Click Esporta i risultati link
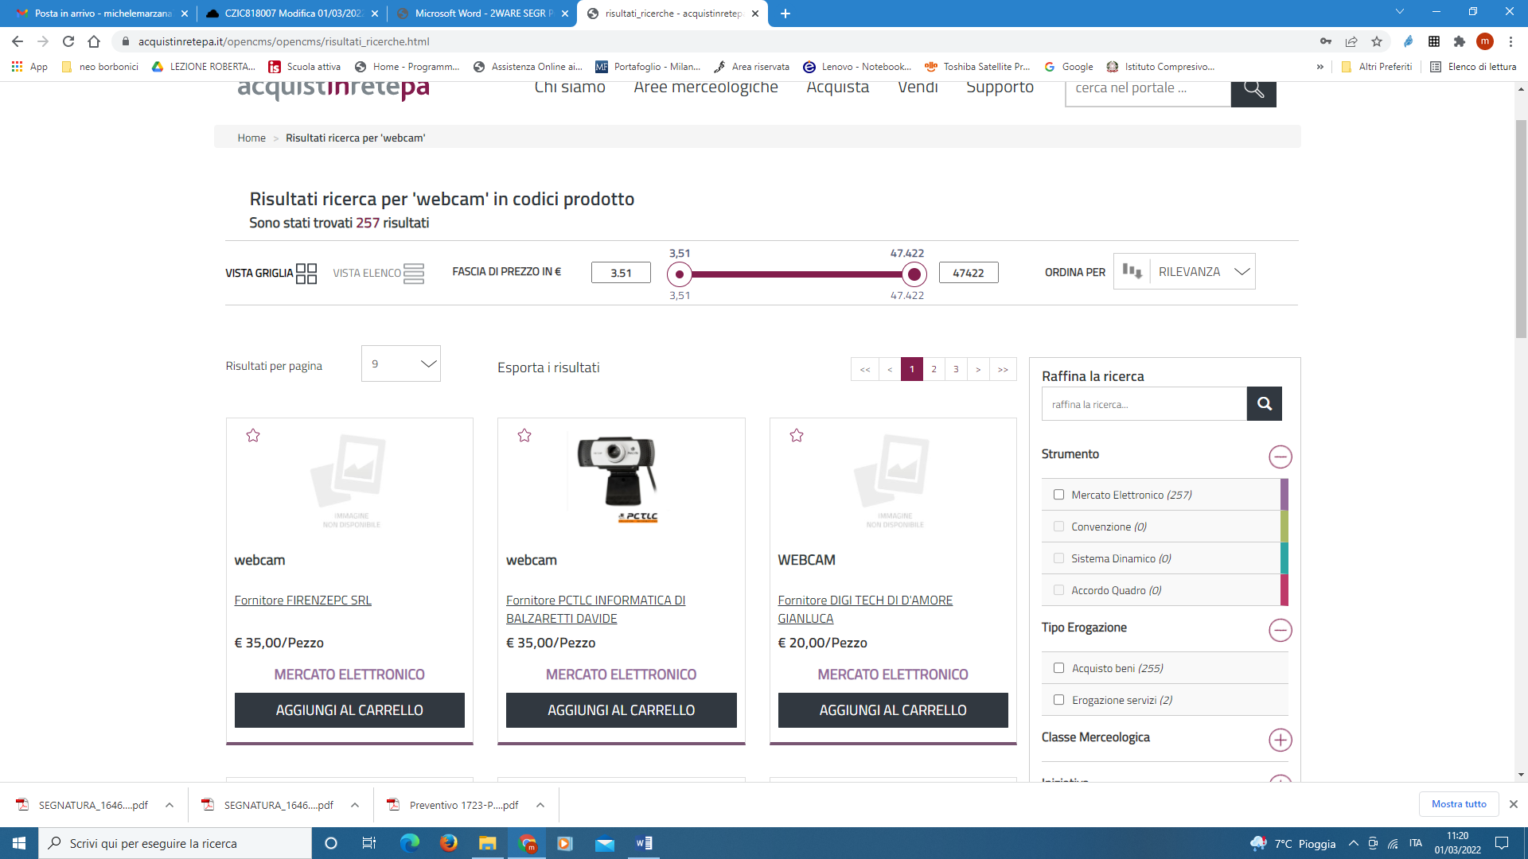Screen dimensions: 1528x859 [548, 367]
